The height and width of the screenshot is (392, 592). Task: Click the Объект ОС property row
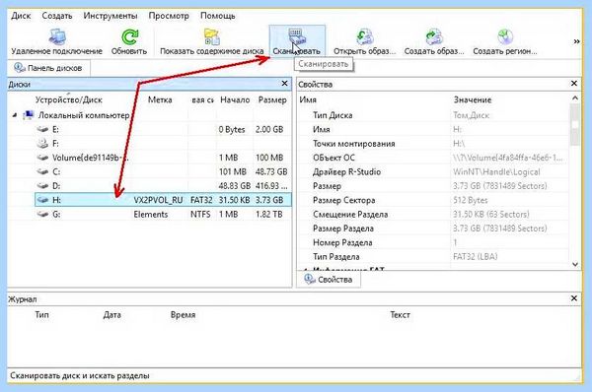pos(433,158)
